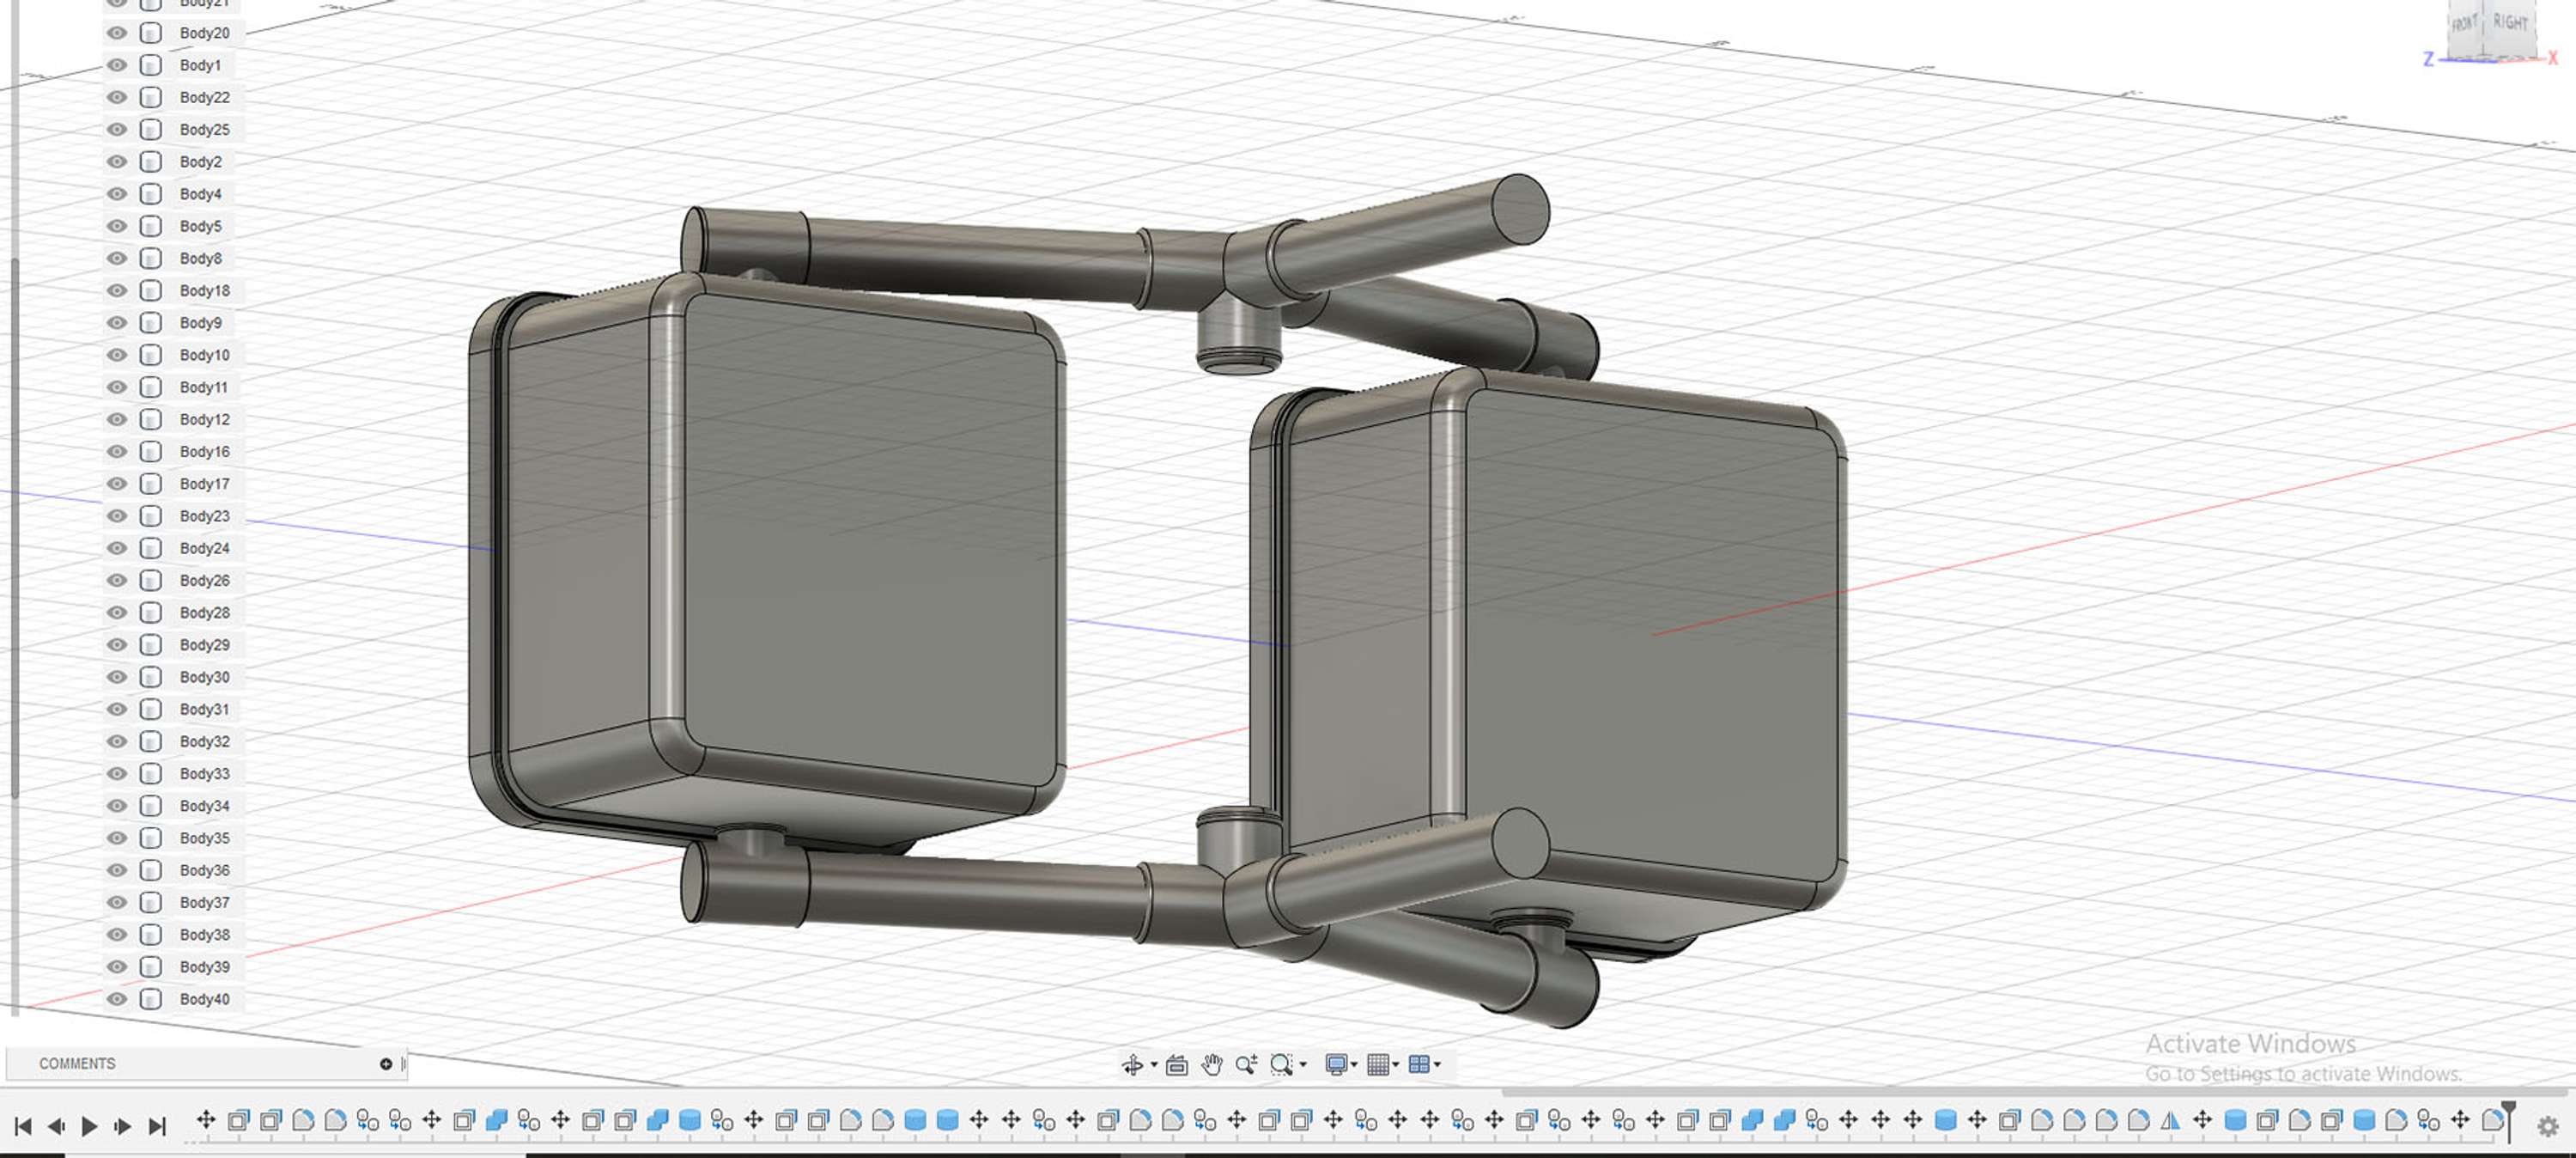Select Body29 in the bodies list
2576x1158 pixels.
(x=204, y=644)
